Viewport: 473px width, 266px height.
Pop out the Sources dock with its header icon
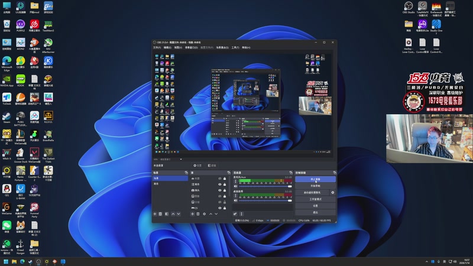228,173
